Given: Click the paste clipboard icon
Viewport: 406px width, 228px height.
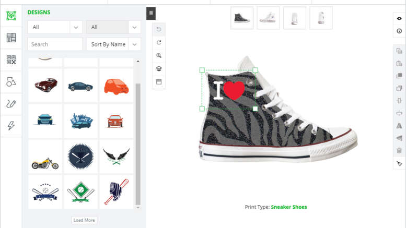Looking at the screenshot, I should (x=399, y=63).
